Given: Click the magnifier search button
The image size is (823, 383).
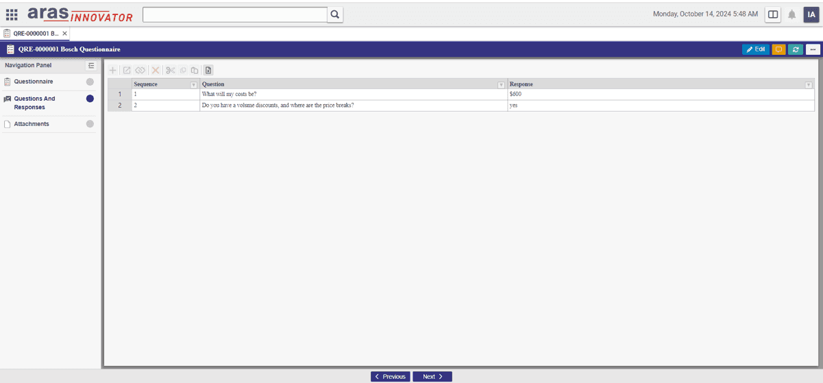Looking at the screenshot, I should (335, 14).
